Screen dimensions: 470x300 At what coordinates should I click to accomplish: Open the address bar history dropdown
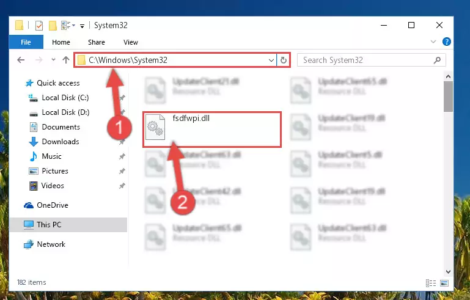(271, 60)
